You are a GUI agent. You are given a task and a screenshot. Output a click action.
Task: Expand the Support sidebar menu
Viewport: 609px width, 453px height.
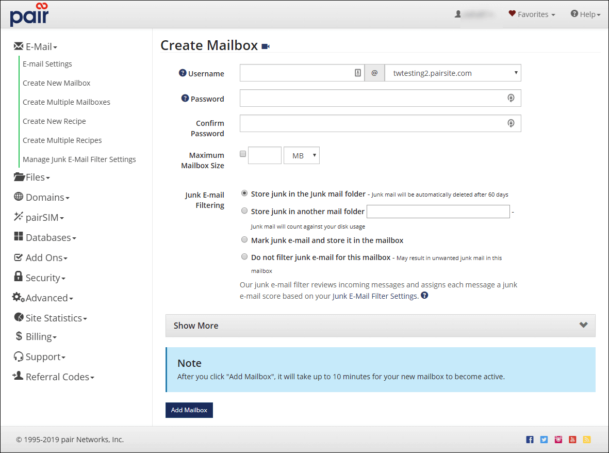pos(40,357)
